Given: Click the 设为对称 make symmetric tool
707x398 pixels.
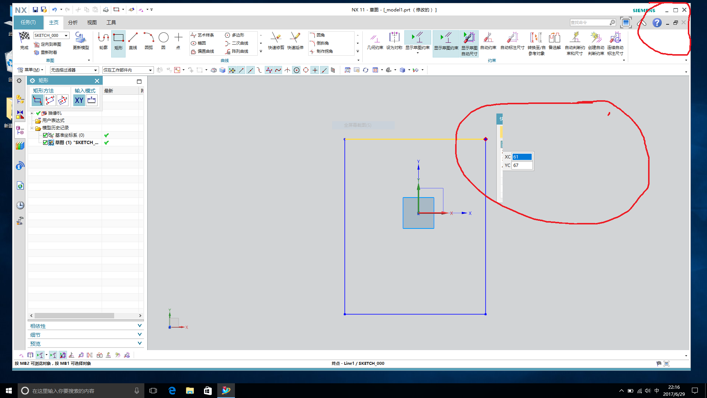Looking at the screenshot, I should click(394, 41).
